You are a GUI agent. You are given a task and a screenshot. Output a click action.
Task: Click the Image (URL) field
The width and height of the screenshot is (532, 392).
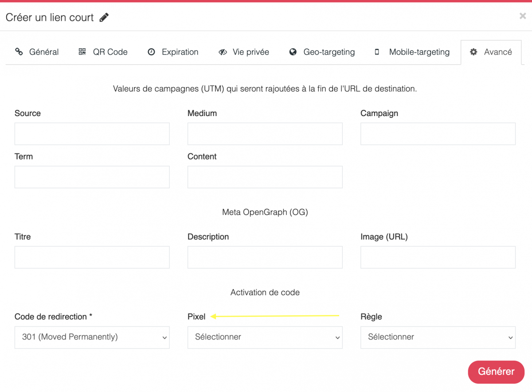coord(438,257)
